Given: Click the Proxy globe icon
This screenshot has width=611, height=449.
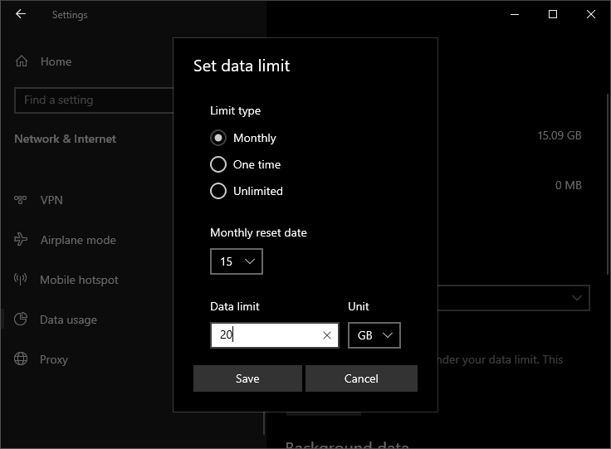Looking at the screenshot, I should coord(22,359).
